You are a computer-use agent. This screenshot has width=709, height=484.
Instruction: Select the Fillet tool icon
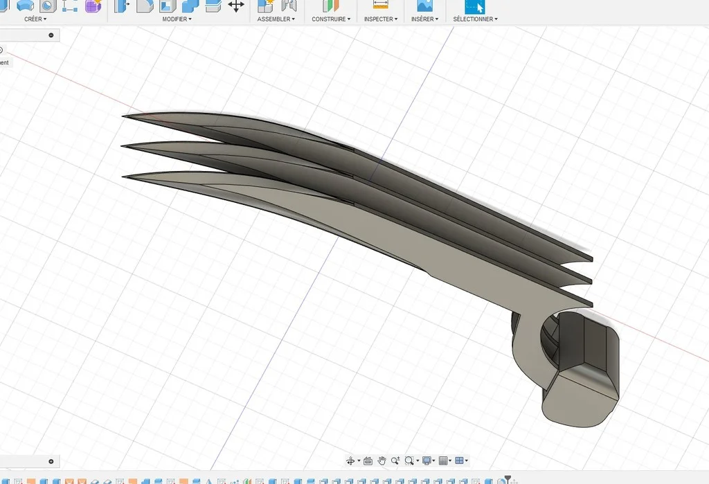coord(145,6)
